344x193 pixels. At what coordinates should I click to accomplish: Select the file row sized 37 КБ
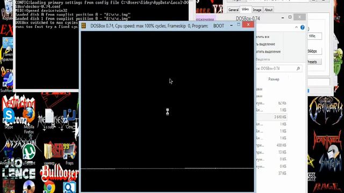tap(271, 173)
